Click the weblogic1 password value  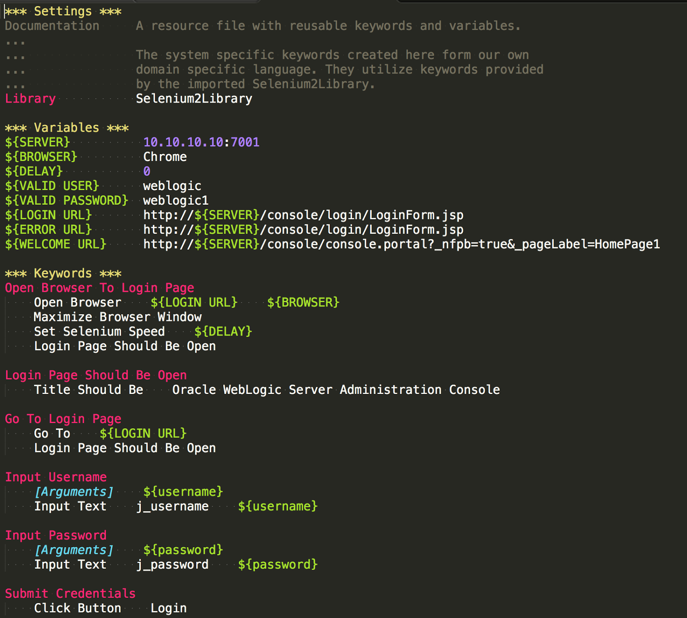176,200
